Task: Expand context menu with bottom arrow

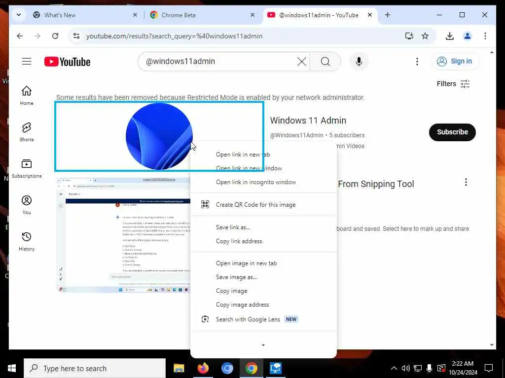Action: (263, 345)
